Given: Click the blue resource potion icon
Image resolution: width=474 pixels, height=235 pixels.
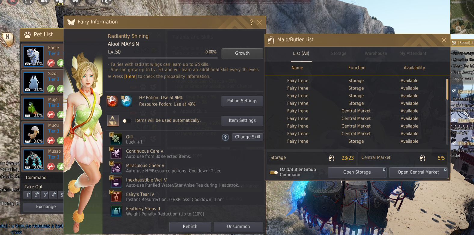Looking at the screenshot, I should click(127, 101).
